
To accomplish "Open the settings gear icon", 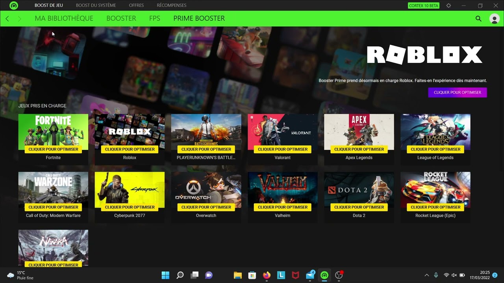I will click(x=448, y=6).
